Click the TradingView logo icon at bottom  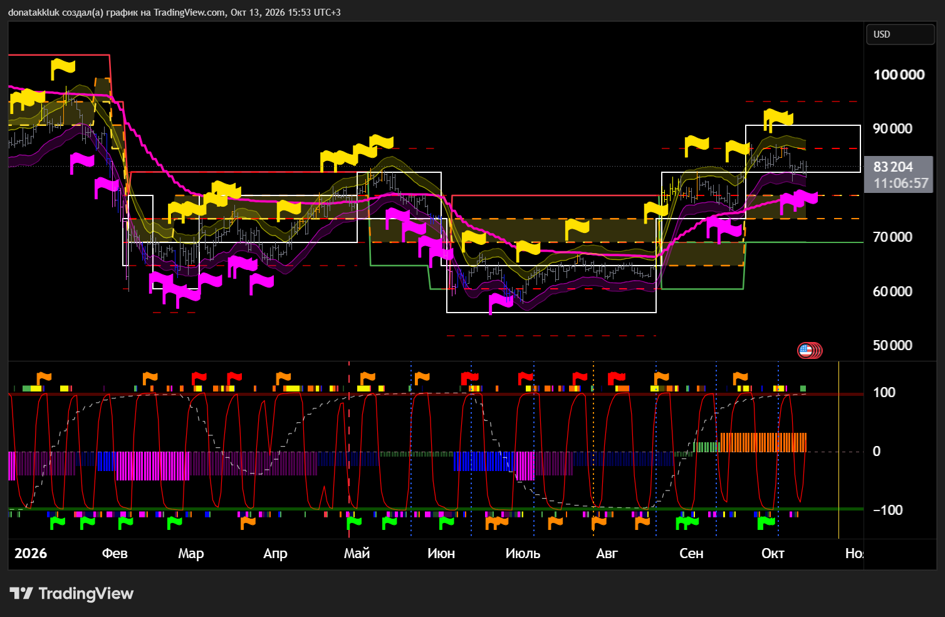[21, 593]
